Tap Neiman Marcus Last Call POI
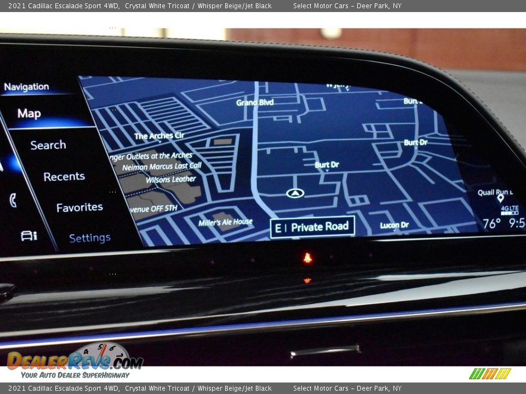 (162, 166)
